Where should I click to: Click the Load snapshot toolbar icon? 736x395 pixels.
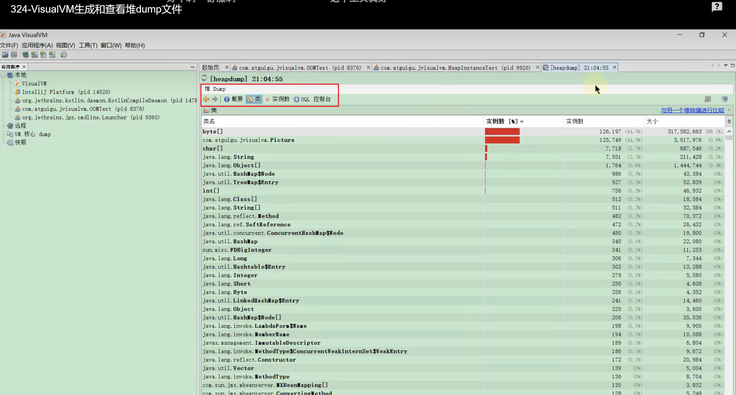click(x=5, y=55)
